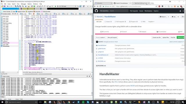
Task: Click the GitHub repository search box
Action: [114, 11]
